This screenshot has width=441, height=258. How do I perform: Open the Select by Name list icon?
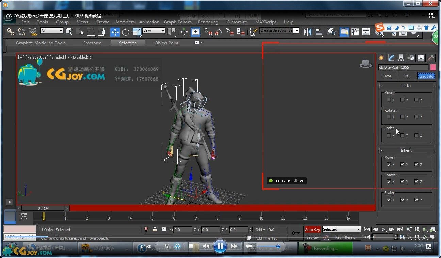[x=80, y=32]
